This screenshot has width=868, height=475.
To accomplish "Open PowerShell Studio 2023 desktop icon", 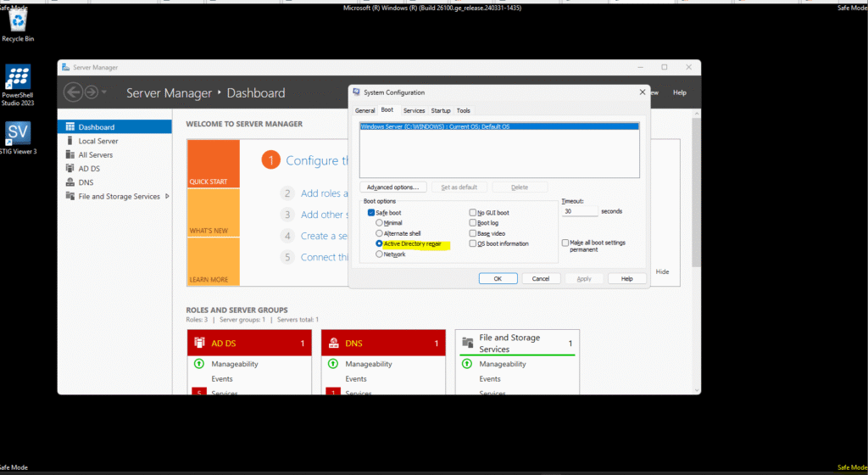I will coord(18,80).
